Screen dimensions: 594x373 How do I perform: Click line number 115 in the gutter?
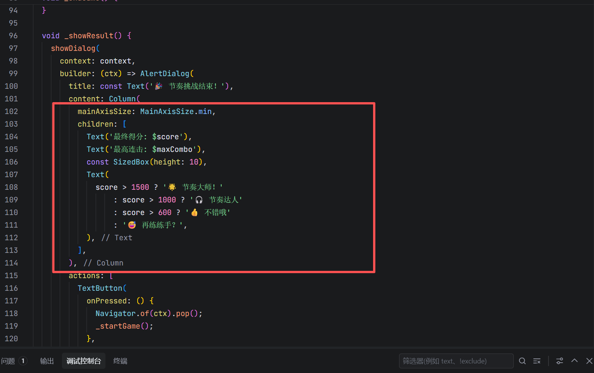click(11, 275)
